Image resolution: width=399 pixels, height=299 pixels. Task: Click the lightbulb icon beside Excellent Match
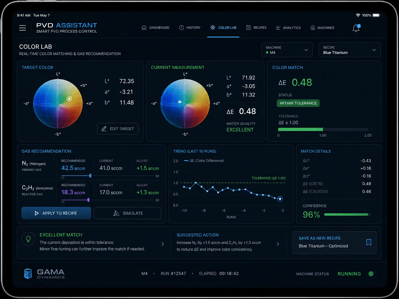coord(28,239)
